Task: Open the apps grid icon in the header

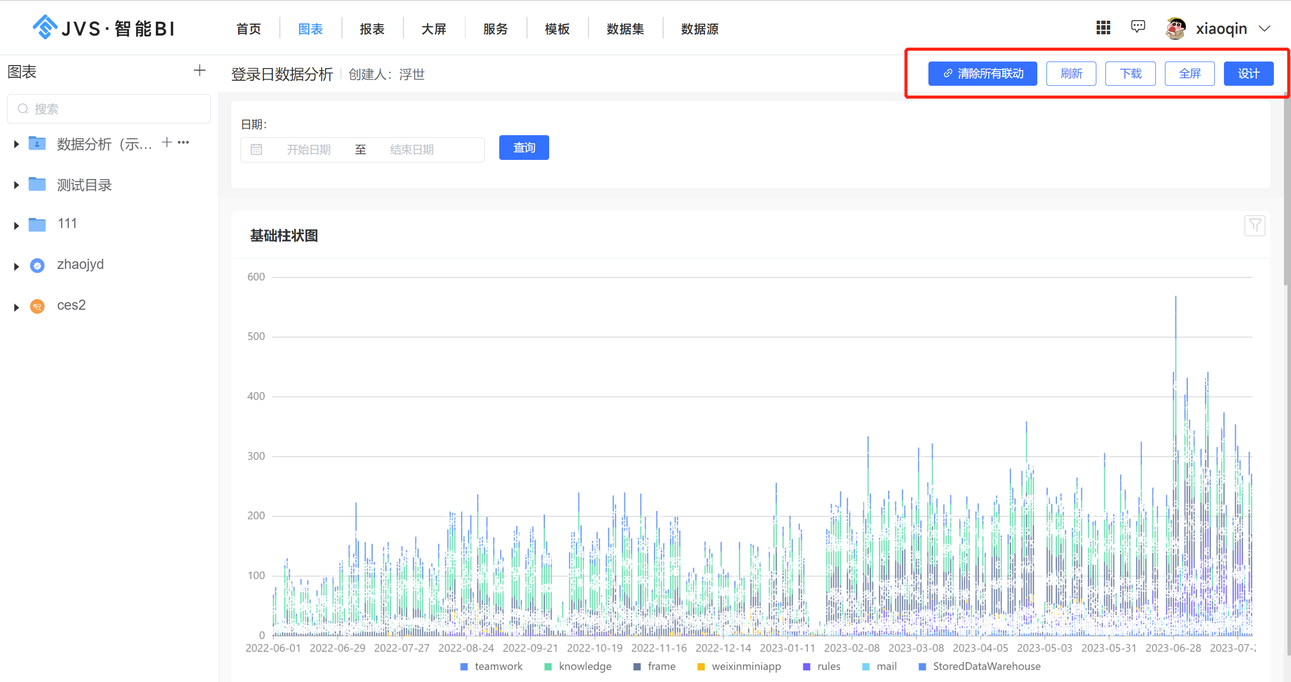Action: 1103,28
